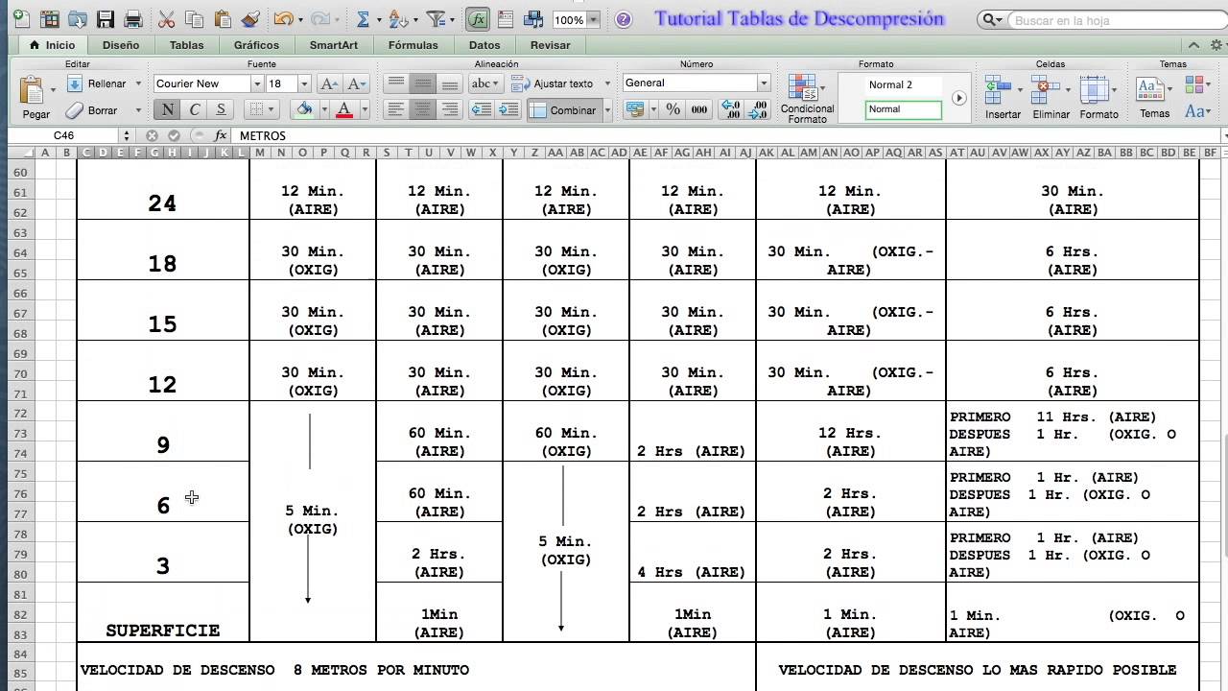The width and height of the screenshot is (1228, 691).
Task: Expand Borrar clear options
Action: coord(138,110)
